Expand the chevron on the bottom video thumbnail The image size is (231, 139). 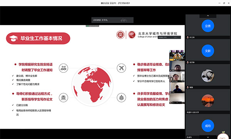[x=177, y=102]
